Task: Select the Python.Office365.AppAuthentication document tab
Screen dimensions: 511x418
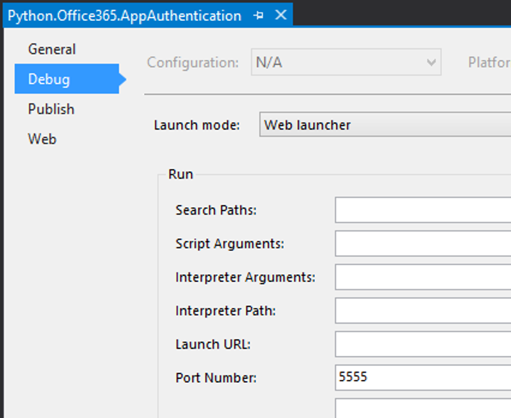Action: click(124, 16)
